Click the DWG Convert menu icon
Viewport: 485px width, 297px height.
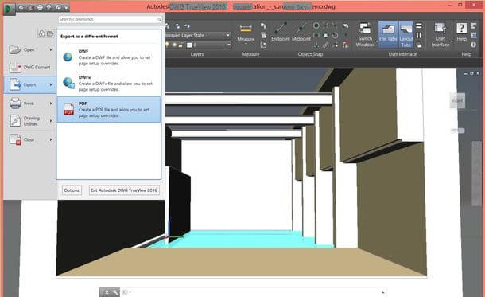(15, 67)
